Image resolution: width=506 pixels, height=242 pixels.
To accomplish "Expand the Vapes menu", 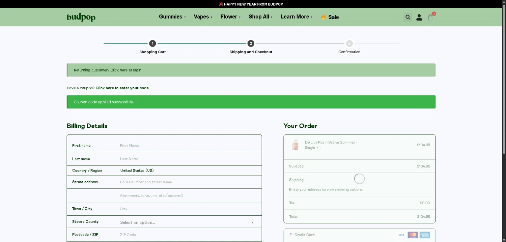I will point(203,17).
